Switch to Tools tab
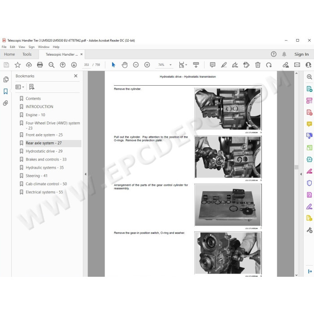The image size is (314, 314). (27, 54)
